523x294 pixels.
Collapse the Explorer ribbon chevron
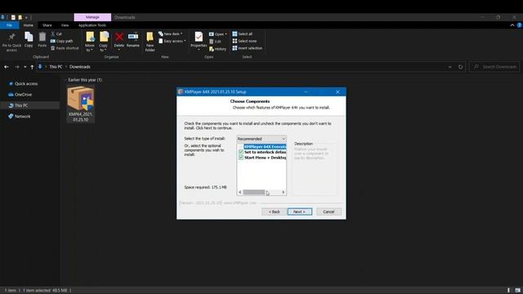point(512,25)
